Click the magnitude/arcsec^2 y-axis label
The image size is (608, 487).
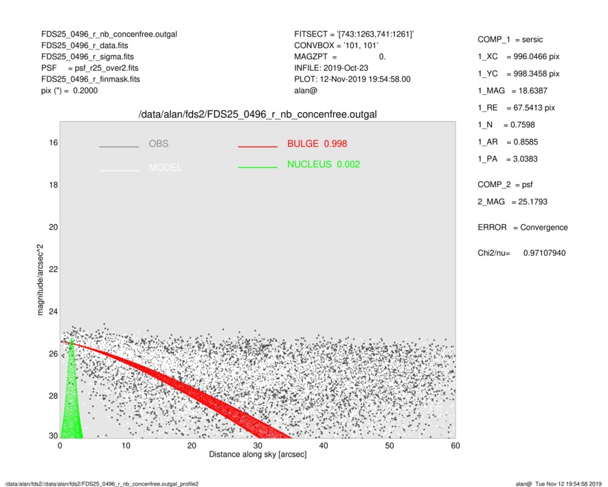coord(40,280)
